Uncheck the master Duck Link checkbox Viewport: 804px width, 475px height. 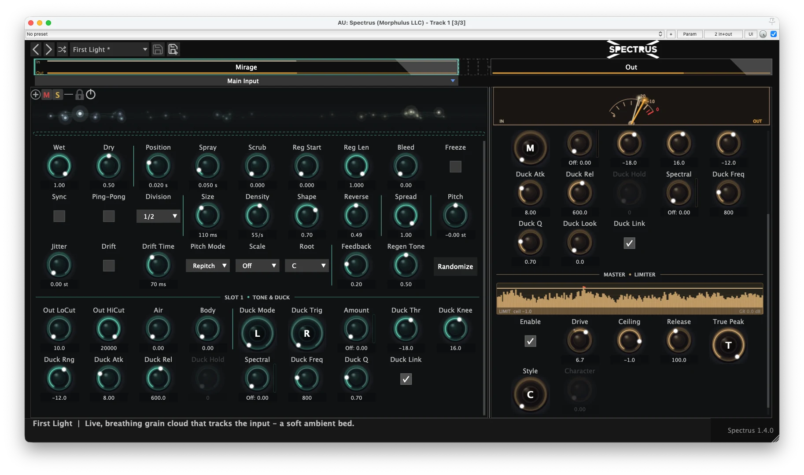click(x=629, y=243)
